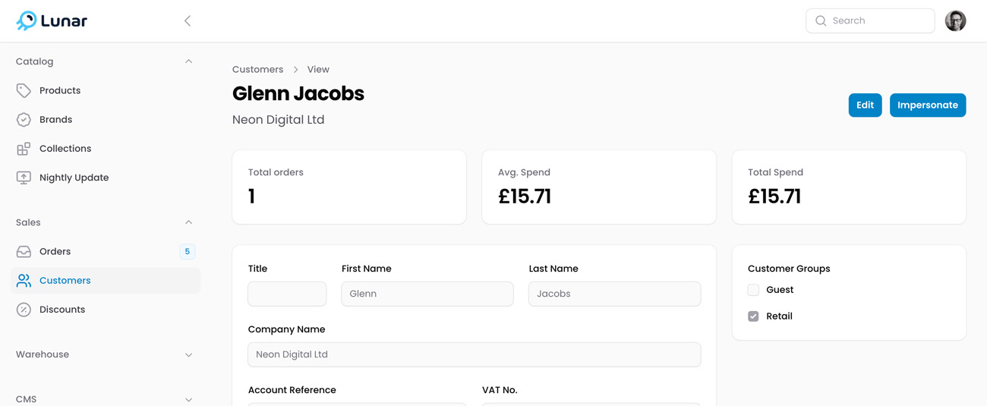The width and height of the screenshot is (987, 406).
Task: Uncheck the Retail customer group
Action: 753,316
